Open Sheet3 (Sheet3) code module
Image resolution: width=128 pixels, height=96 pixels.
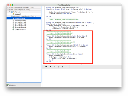point(21,25)
